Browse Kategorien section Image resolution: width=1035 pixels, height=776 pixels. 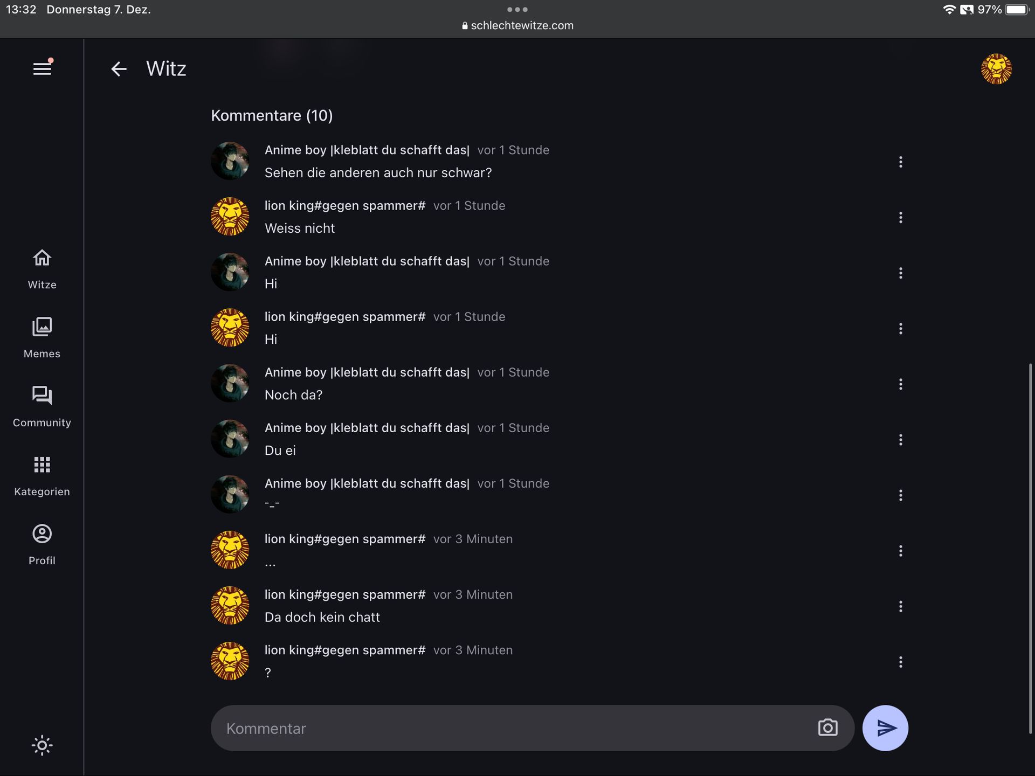coord(42,476)
